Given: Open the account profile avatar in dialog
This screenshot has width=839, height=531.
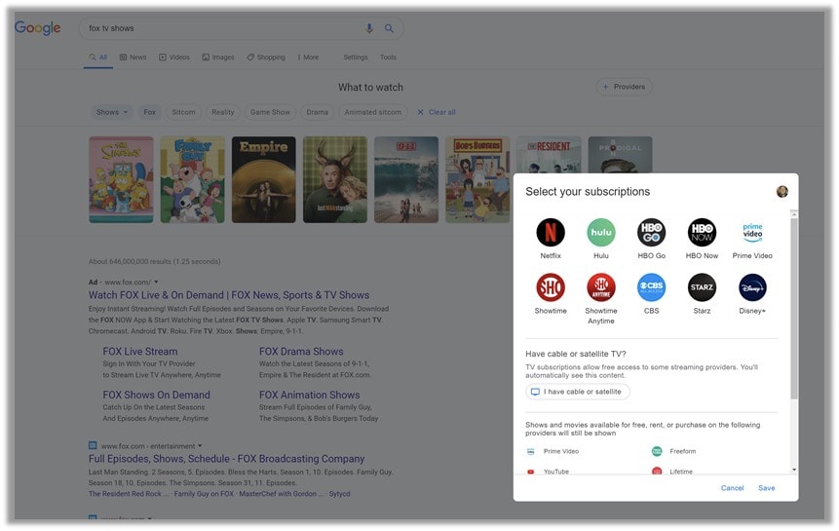Looking at the screenshot, I should (x=782, y=191).
